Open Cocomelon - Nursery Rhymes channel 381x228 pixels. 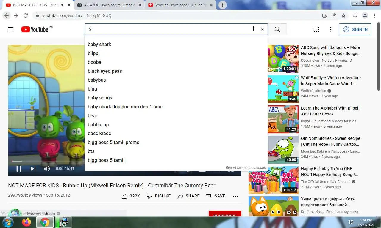click(324, 61)
